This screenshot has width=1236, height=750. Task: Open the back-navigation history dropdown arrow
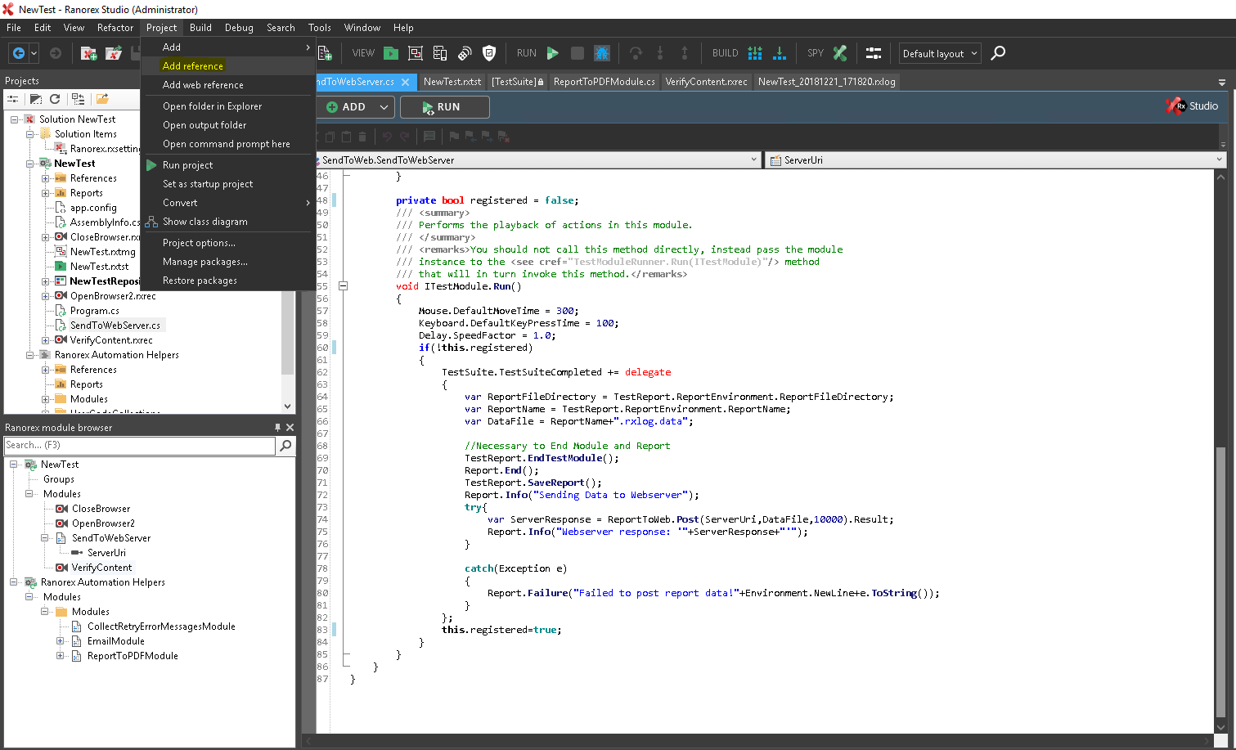(34, 53)
